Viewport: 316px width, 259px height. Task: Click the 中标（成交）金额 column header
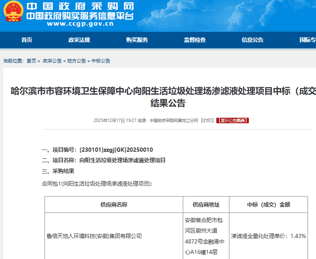click(268, 205)
